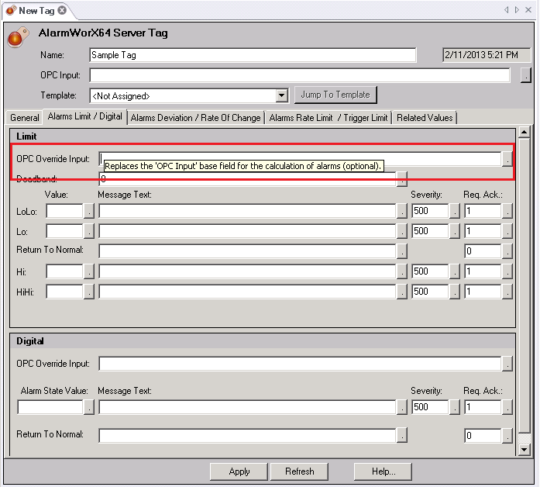Viewport: 540px width, 487px height.
Task: Open the Help... button
Action: (x=383, y=471)
